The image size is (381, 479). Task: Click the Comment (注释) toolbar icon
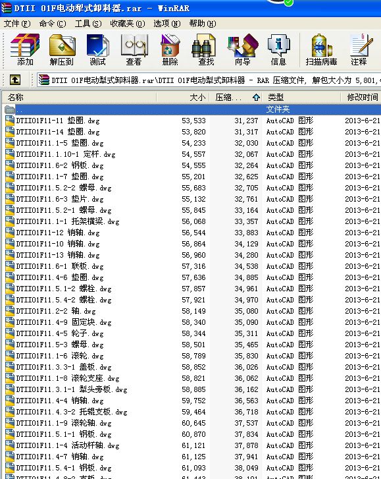(x=361, y=45)
